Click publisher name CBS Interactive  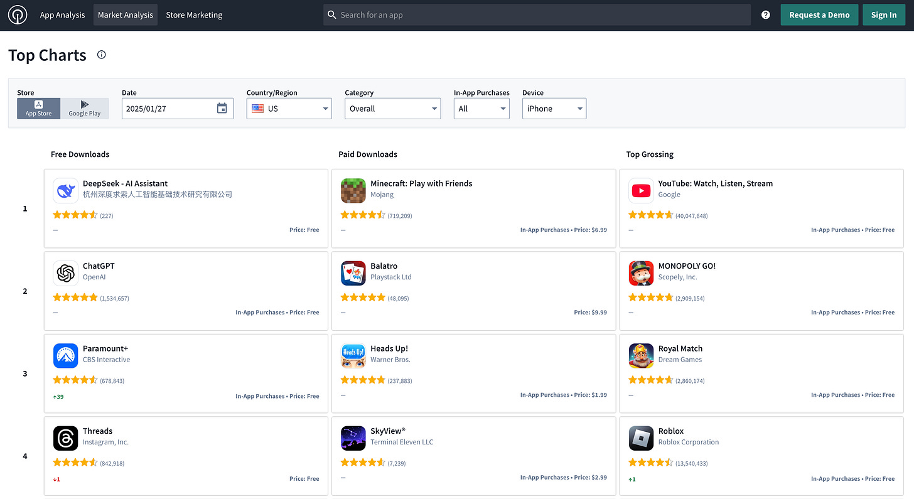click(x=107, y=360)
